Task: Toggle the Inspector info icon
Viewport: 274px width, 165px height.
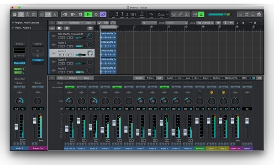Action: (21, 14)
